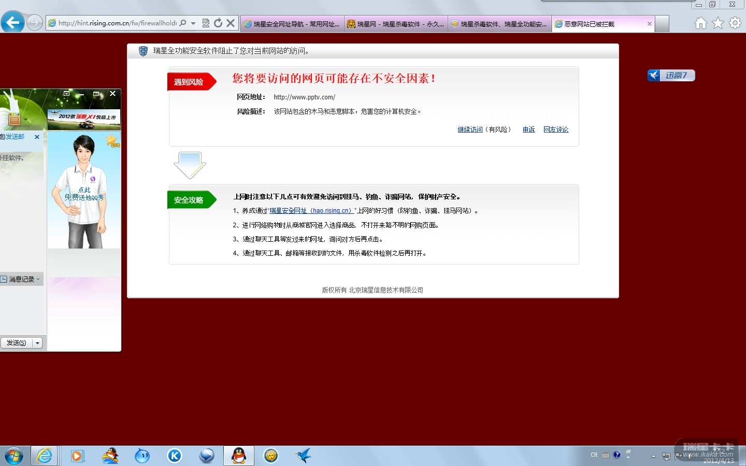
Task: Open the address bar autocomplete dropdown arrow
Action: click(193, 23)
